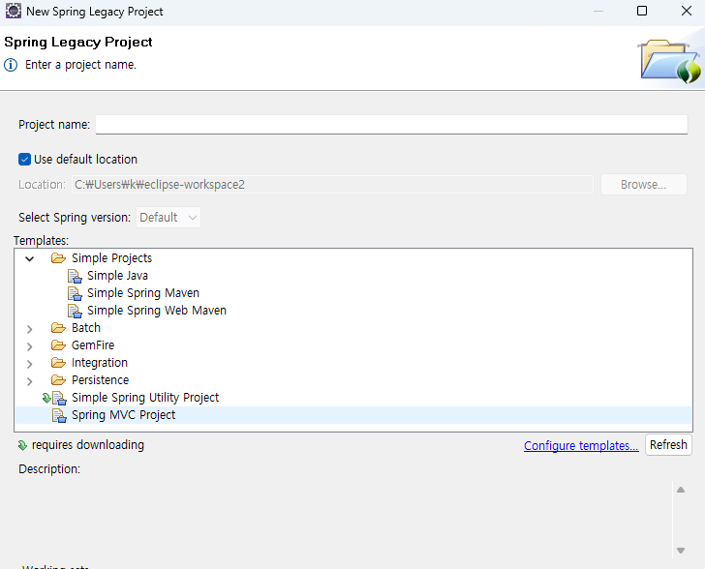Click the Integration folder icon
Image resolution: width=705 pixels, height=569 pixels.
[x=58, y=363]
